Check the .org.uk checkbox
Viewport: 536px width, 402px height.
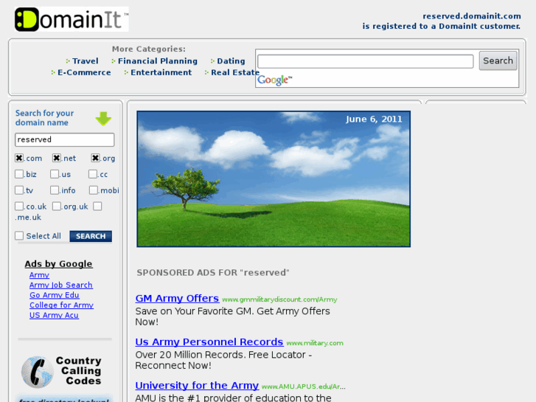tap(57, 206)
